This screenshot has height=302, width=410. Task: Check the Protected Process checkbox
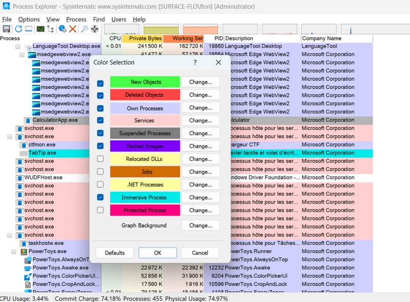(100, 210)
